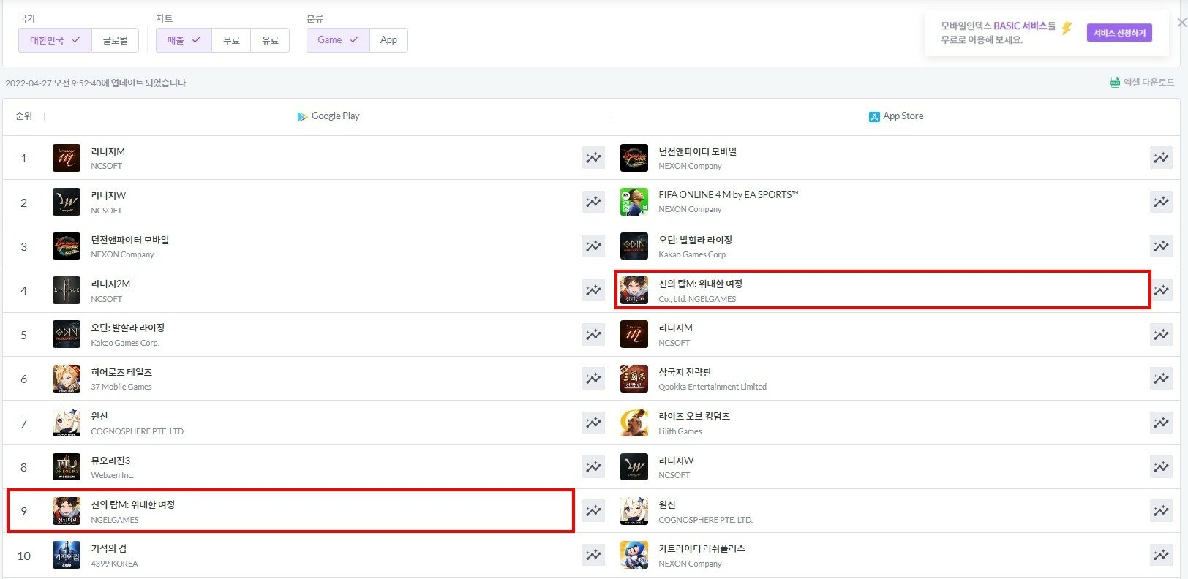Open trend chart for Google Play 리니지M
Image resolution: width=1188 pixels, height=579 pixels.
click(593, 158)
